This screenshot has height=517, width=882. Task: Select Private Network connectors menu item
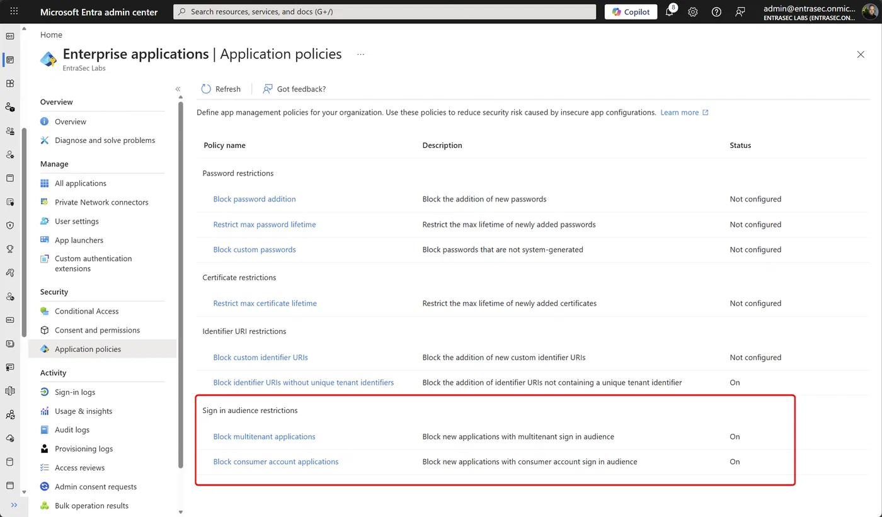102,202
